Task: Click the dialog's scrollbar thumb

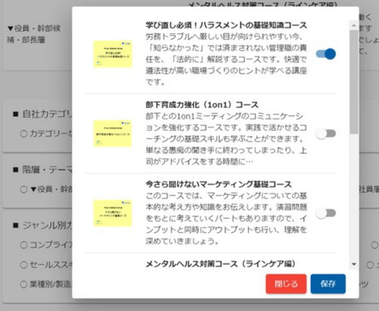Action: [354, 81]
